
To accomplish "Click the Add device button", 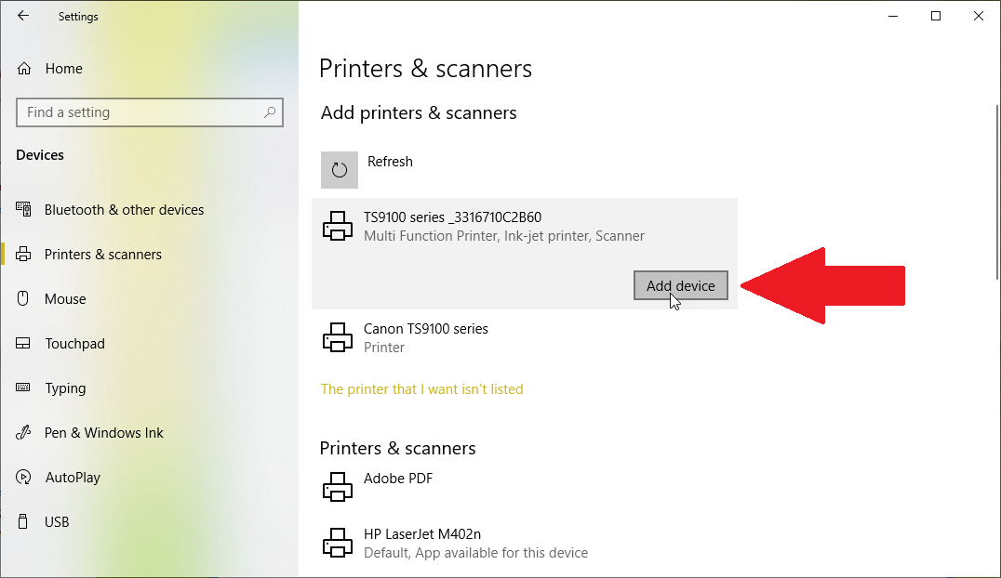I will [681, 285].
